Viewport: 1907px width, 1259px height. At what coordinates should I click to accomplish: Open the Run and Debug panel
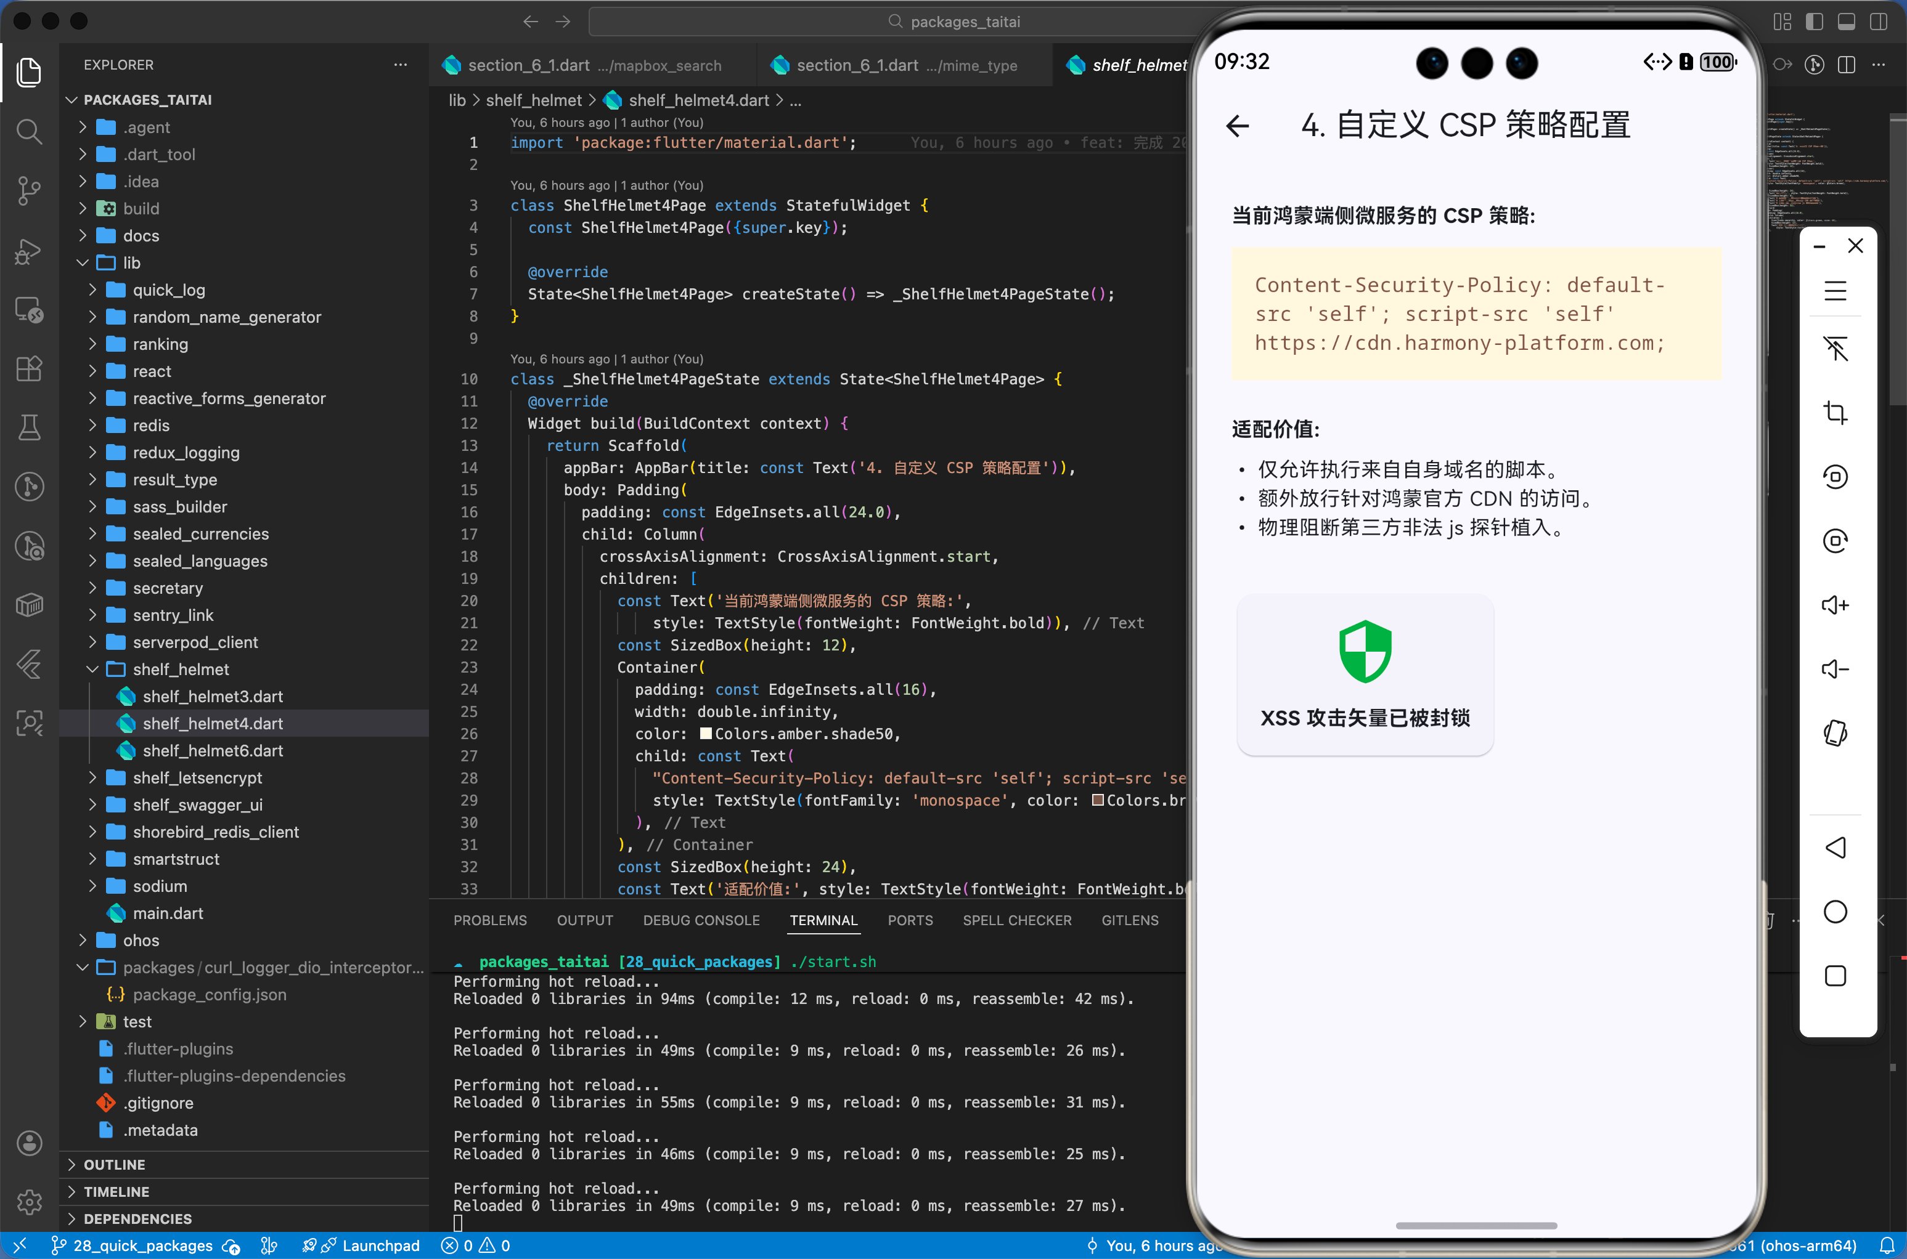tap(30, 251)
